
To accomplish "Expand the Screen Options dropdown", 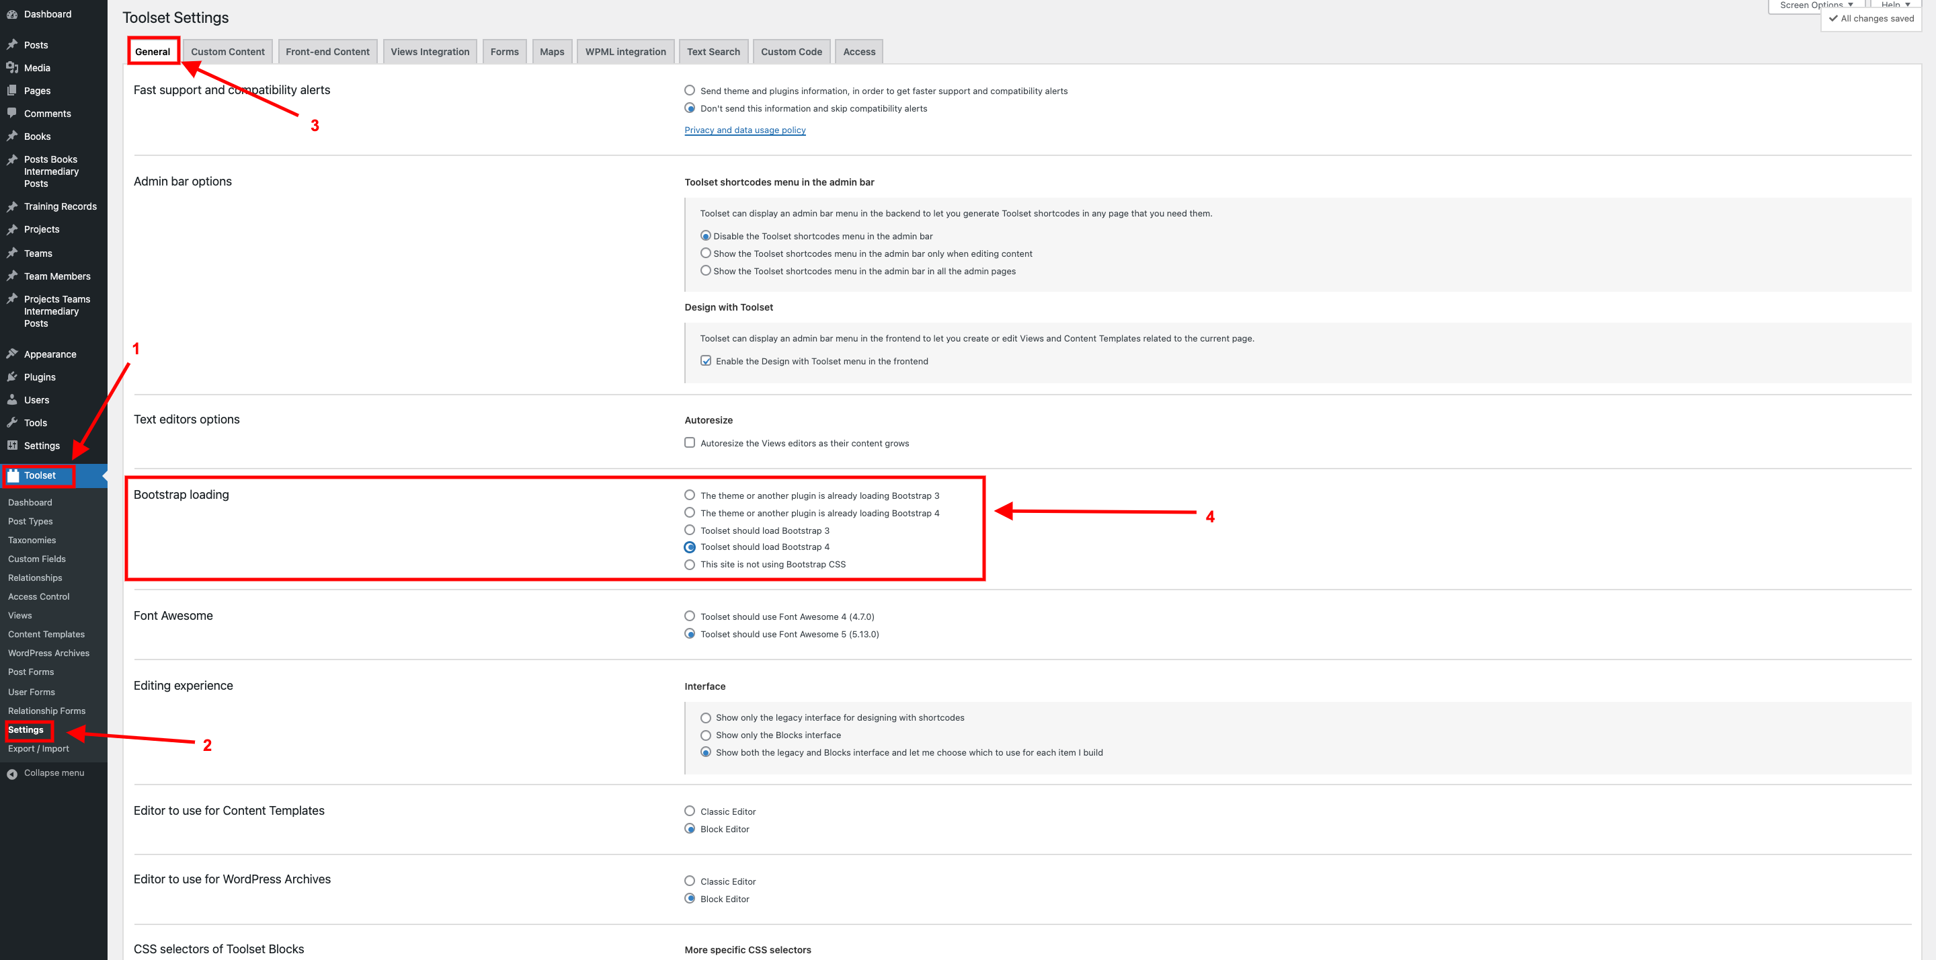I will [x=1816, y=5].
